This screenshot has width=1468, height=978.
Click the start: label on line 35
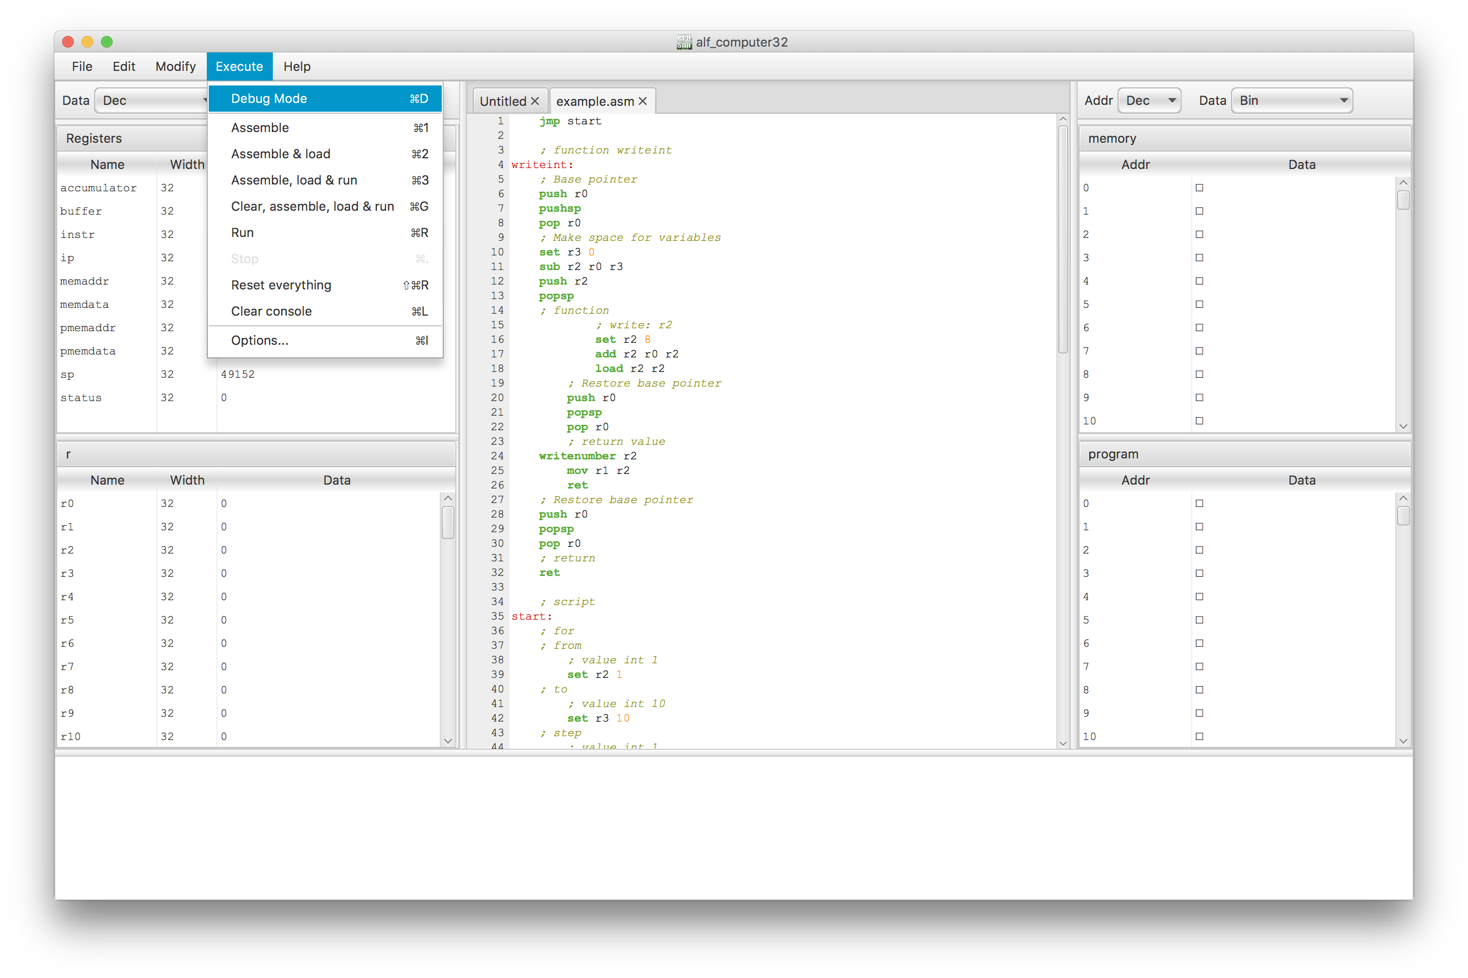pos(531,616)
